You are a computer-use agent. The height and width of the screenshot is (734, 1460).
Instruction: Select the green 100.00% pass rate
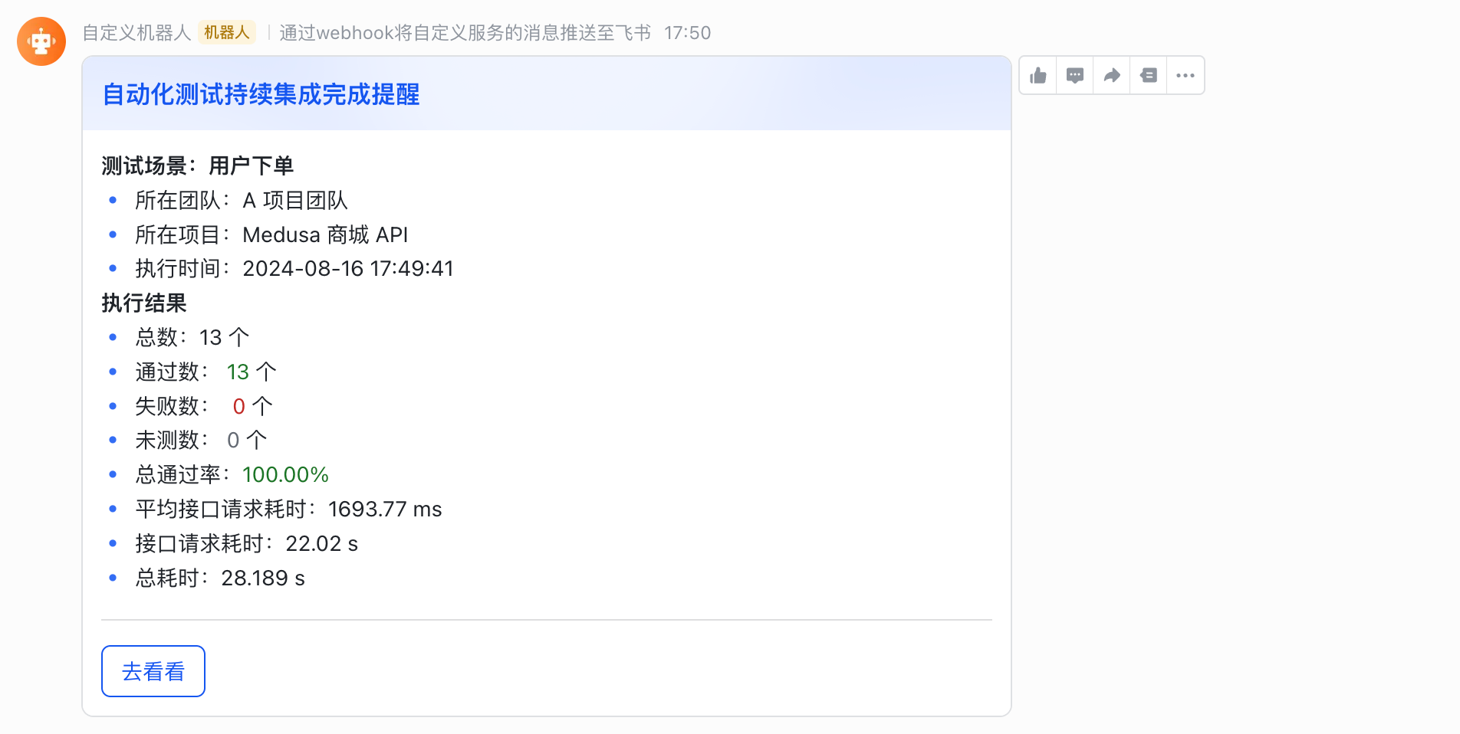(x=284, y=473)
